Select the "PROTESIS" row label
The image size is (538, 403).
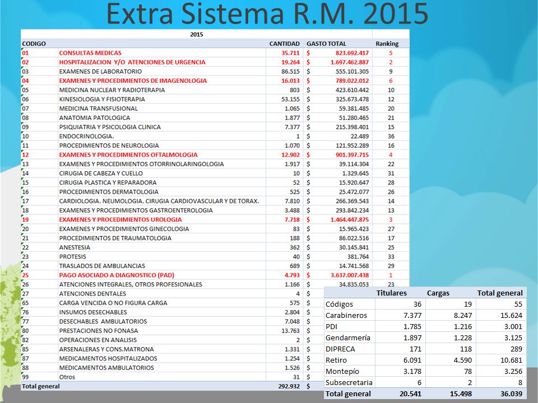[x=72, y=256]
